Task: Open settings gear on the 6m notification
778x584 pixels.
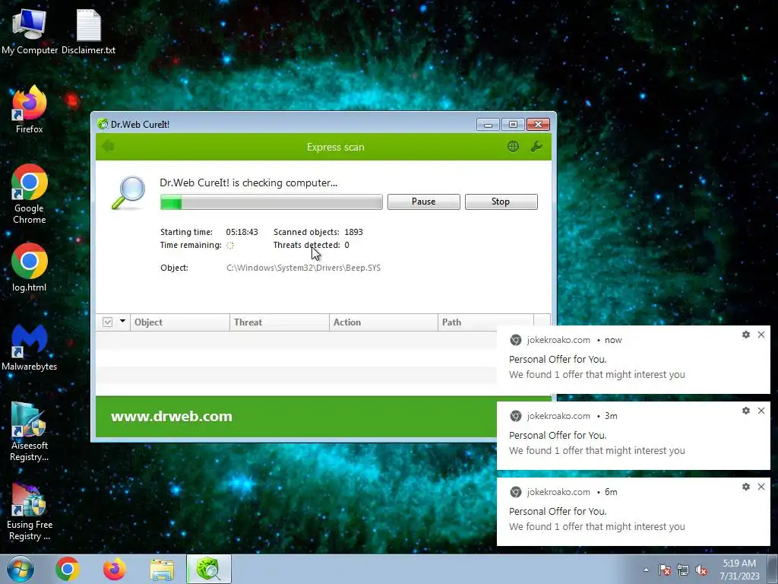Action: pos(746,487)
